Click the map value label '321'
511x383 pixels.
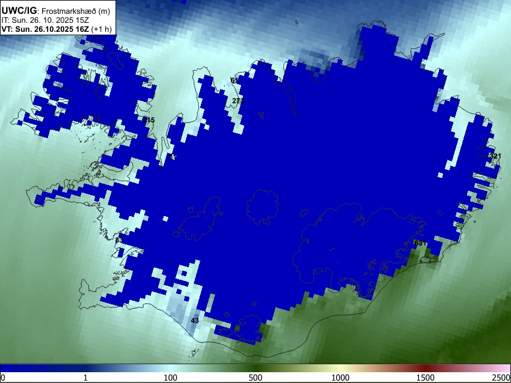tap(495, 156)
